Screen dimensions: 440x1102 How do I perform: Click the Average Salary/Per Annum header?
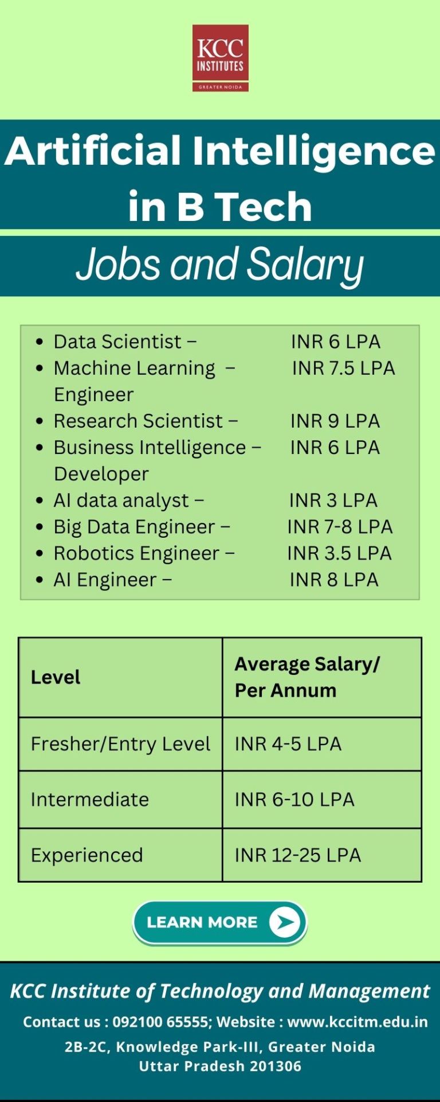point(322,677)
